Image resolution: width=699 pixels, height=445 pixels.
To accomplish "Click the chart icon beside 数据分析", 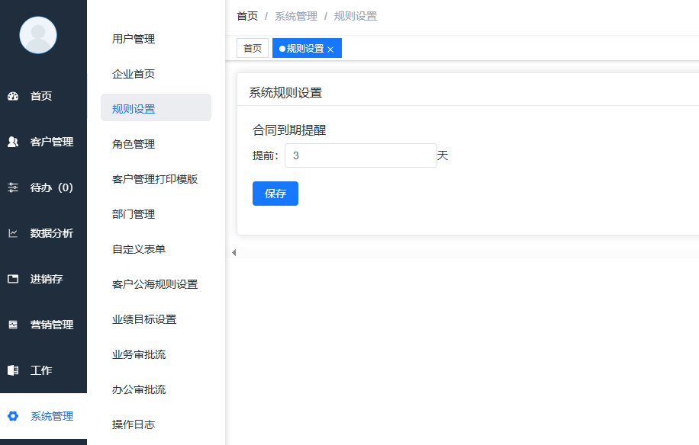I will point(13,233).
